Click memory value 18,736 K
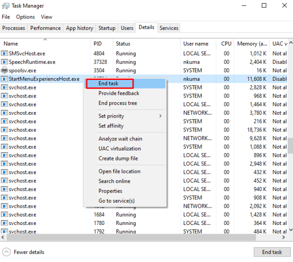The height and width of the screenshot is (262, 293). point(257,130)
